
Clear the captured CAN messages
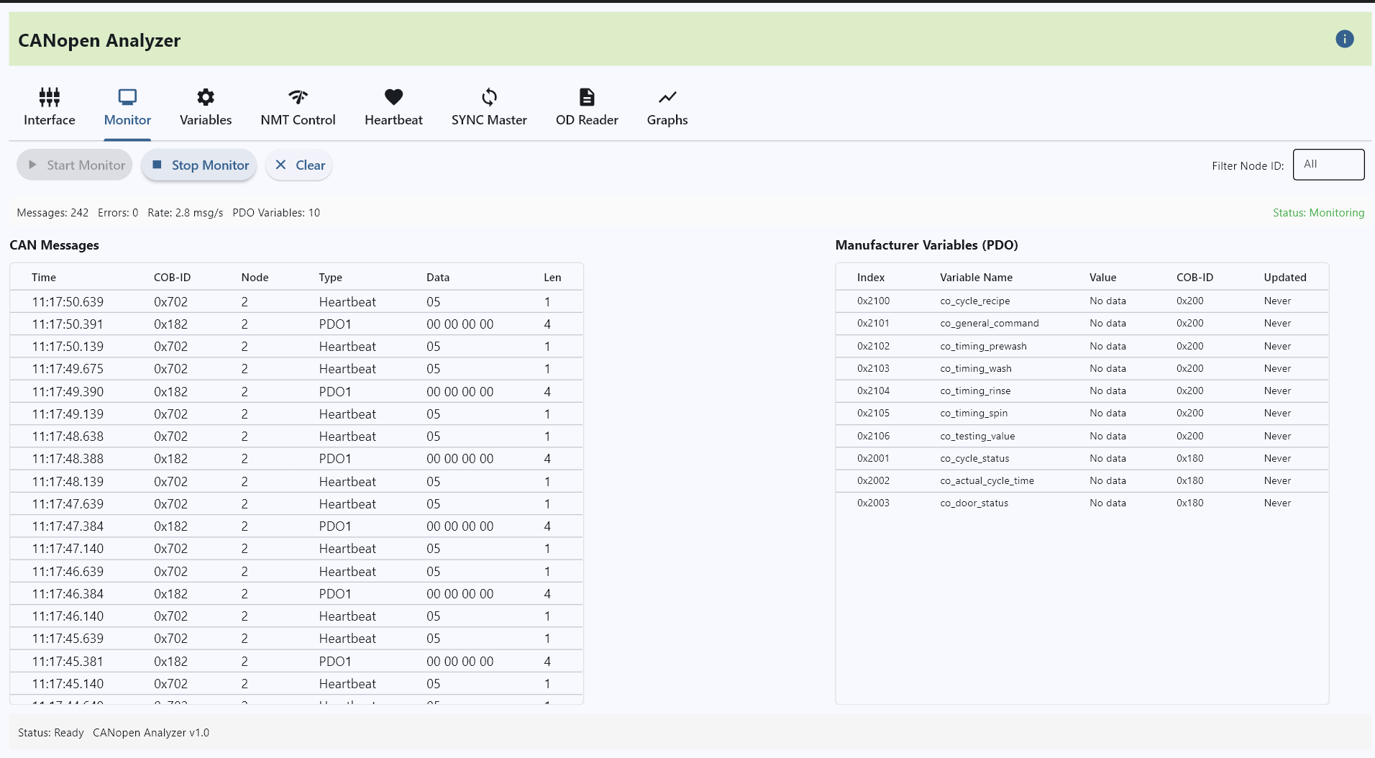[x=299, y=165]
